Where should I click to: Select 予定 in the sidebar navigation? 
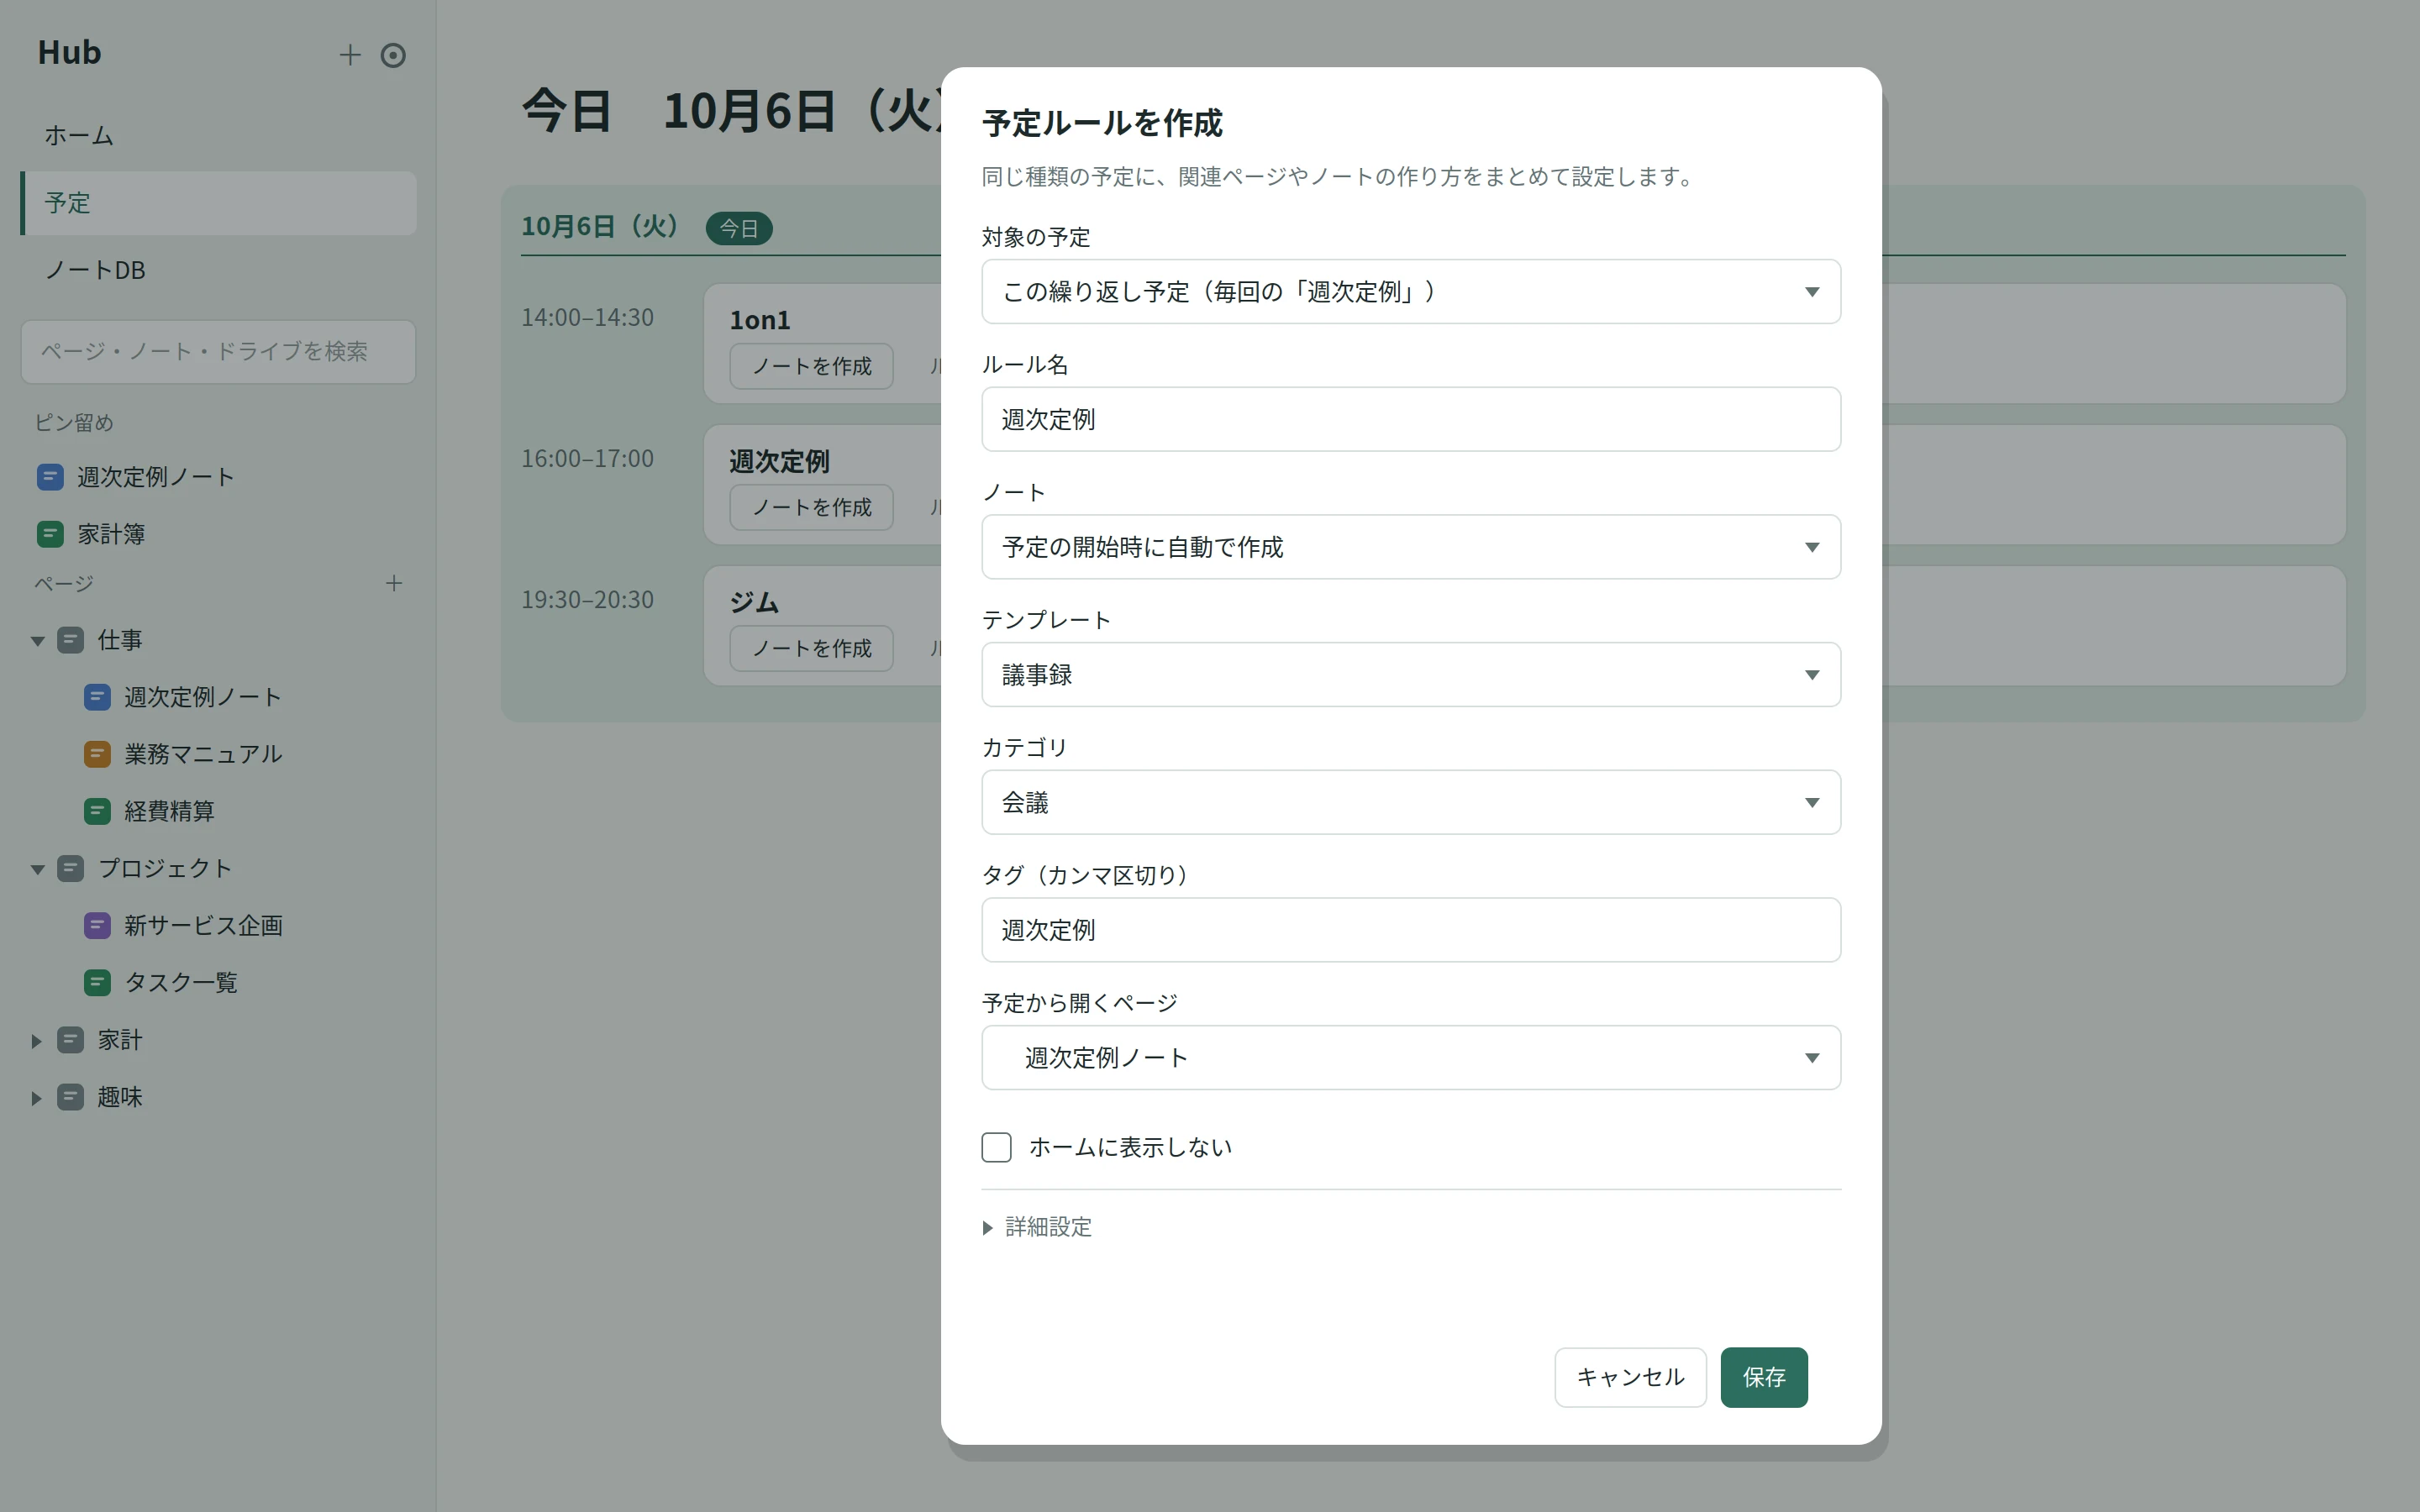tap(218, 203)
